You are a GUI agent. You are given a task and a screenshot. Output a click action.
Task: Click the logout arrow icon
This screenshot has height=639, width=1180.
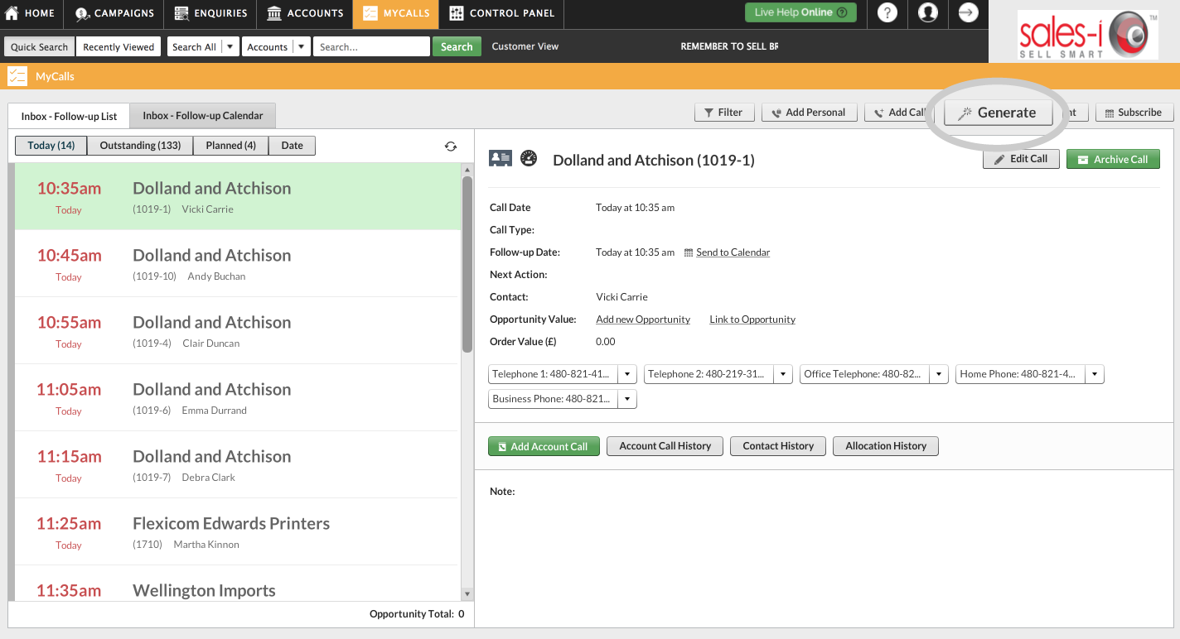(968, 13)
